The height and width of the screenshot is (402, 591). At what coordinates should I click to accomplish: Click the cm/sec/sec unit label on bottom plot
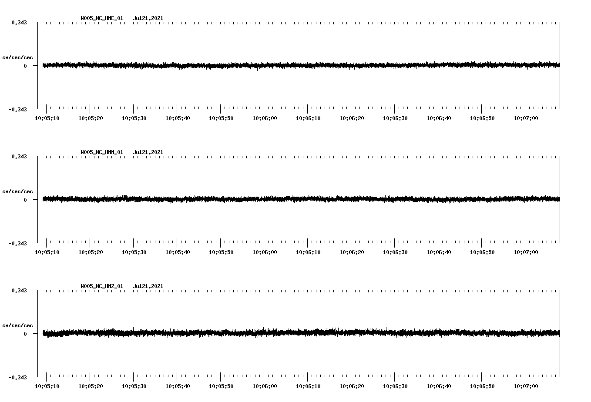[x=18, y=325]
